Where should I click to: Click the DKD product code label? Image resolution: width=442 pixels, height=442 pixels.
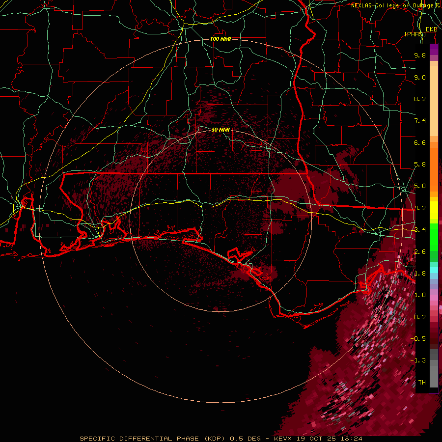click(432, 29)
